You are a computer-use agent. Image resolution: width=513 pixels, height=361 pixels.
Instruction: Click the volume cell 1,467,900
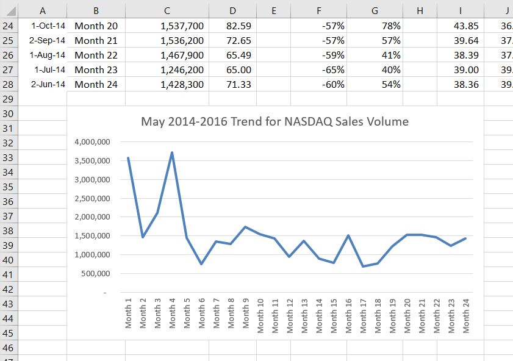pos(167,55)
